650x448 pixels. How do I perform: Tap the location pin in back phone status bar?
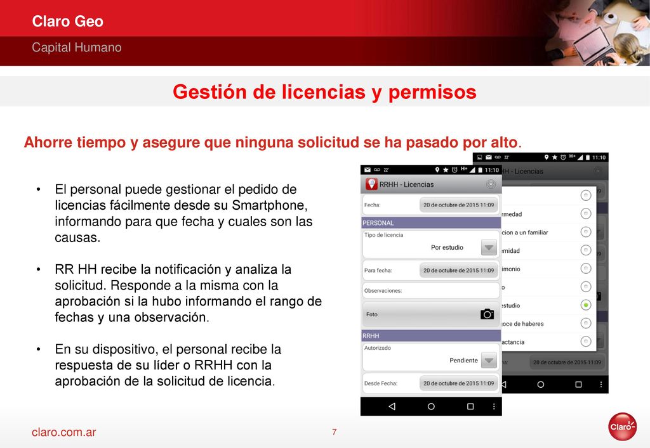[x=547, y=157]
